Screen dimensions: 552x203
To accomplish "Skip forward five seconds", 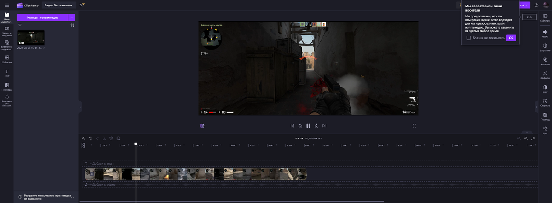I will 316,125.
